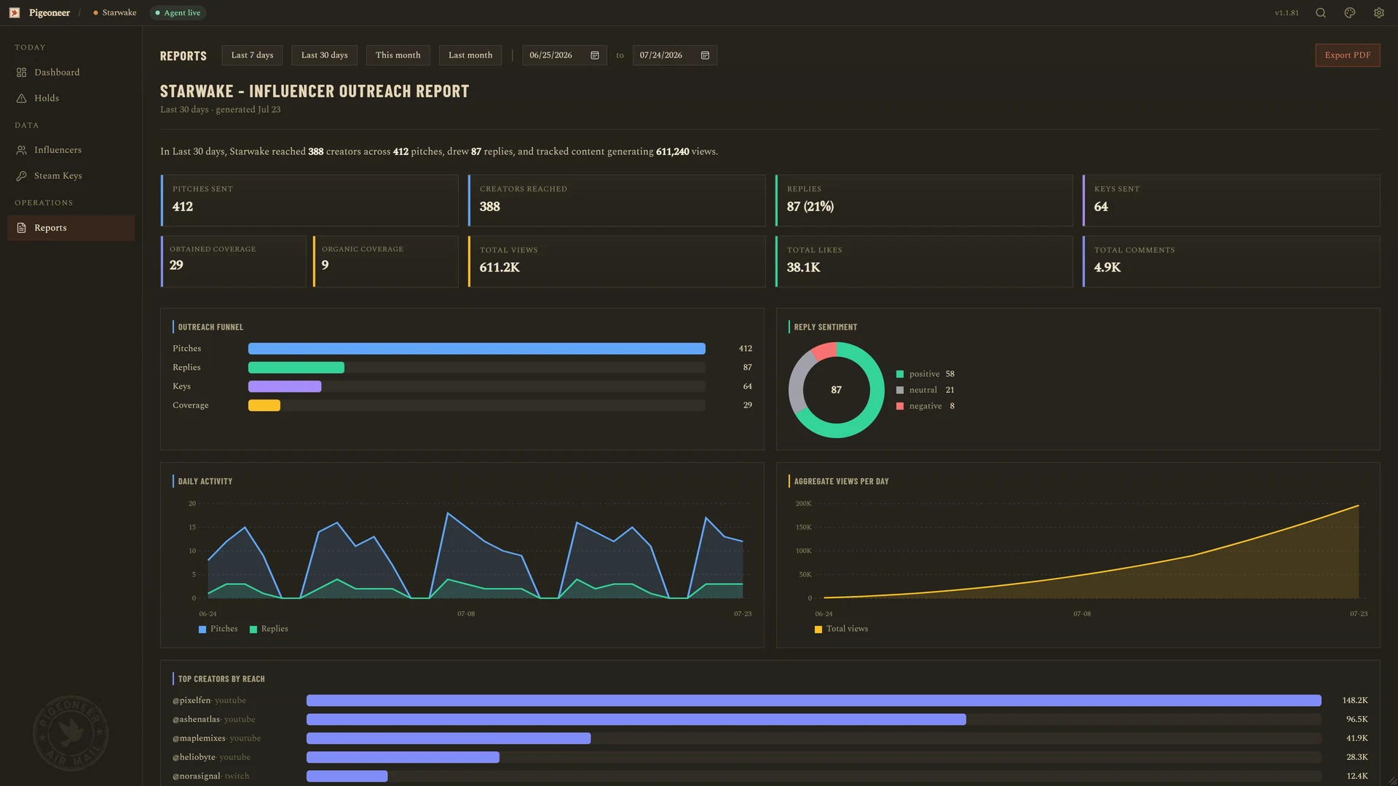Viewport: 1398px width, 786px height.
Task: Select Reports in the sidebar
Action: click(x=71, y=228)
